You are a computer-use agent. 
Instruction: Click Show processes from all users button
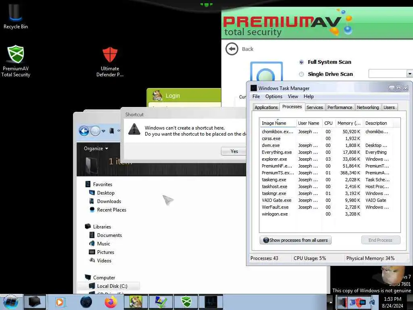click(296, 240)
